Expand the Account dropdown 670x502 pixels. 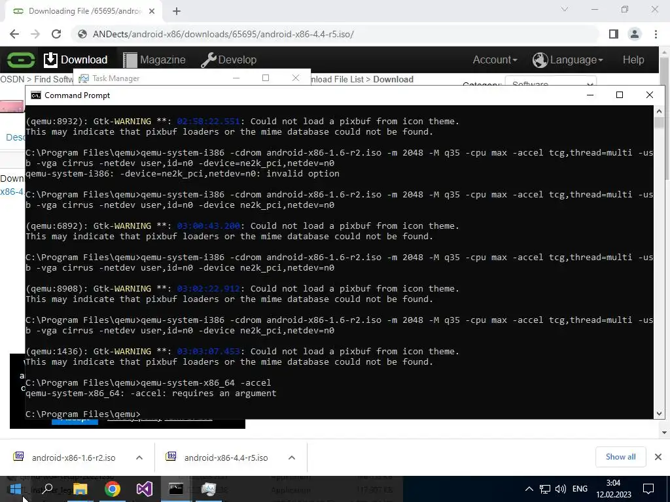[x=495, y=59]
